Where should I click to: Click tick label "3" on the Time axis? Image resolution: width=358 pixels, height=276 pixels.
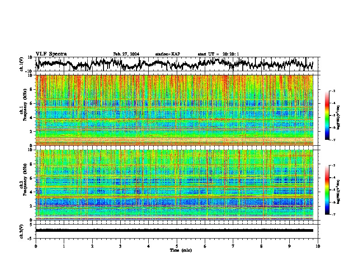[120, 246]
